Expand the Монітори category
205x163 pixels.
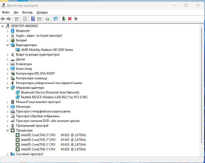tap(7, 107)
